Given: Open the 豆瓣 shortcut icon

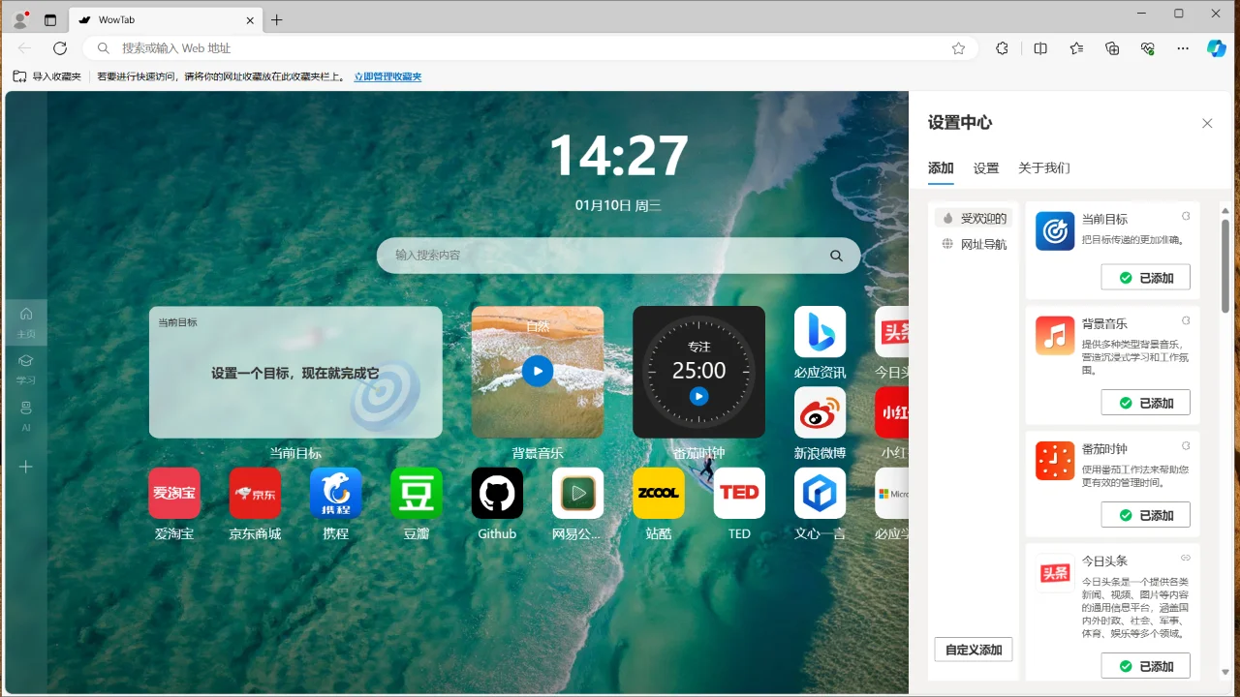Looking at the screenshot, I should (x=416, y=493).
